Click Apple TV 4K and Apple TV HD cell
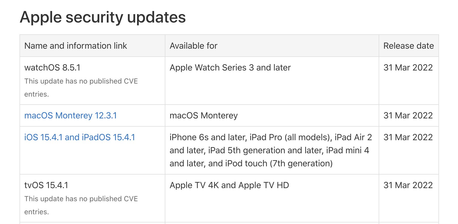 point(229,185)
